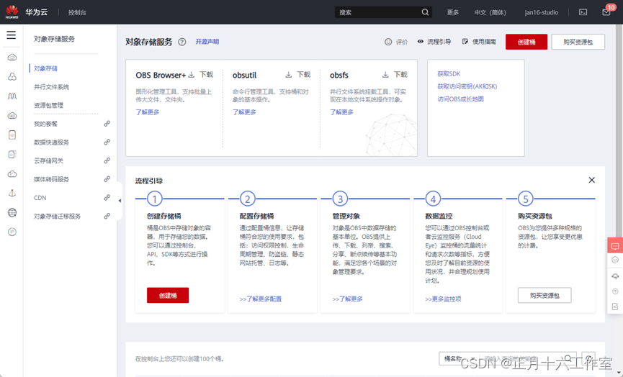Open the message center envelope icon
Viewport: 623px width, 377px height.
pyautogui.click(x=606, y=12)
